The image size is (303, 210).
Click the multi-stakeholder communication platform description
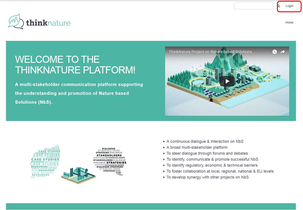click(x=79, y=93)
